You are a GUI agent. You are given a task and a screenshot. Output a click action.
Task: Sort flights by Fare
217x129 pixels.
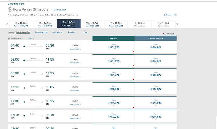[x=85, y=32]
